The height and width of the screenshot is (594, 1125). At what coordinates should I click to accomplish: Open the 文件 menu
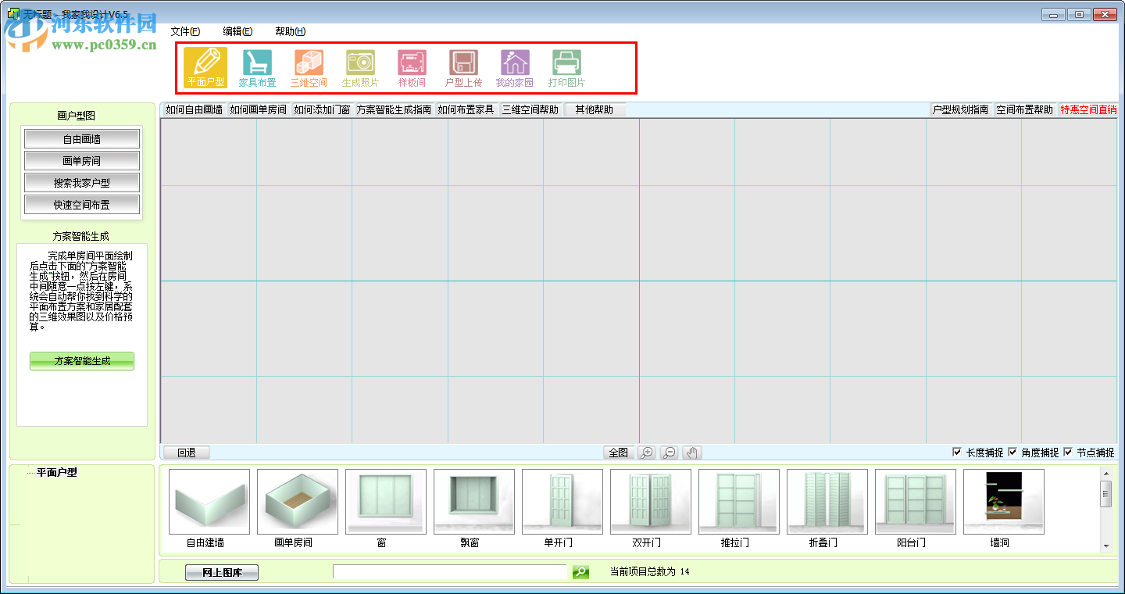click(x=185, y=31)
